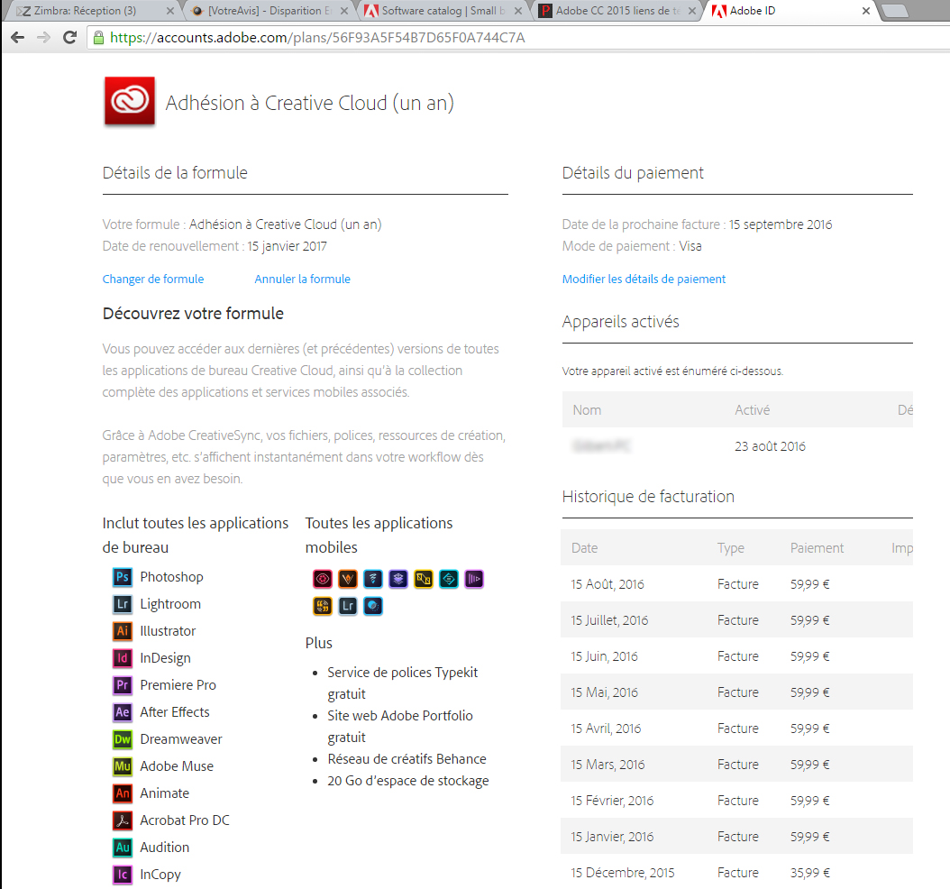The width and height of the screenshot is (950, 889).
Task: Switch to the Software catalog tab
Action: (x=437, y=11)
